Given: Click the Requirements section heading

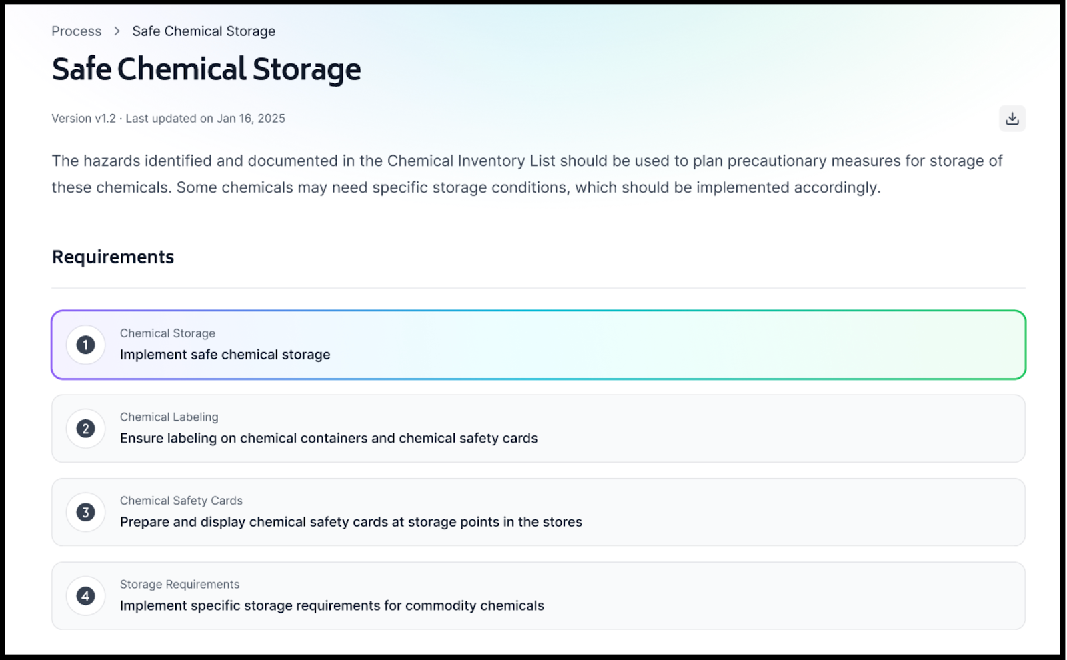Looking at the screenshot, I should point(113,257).
